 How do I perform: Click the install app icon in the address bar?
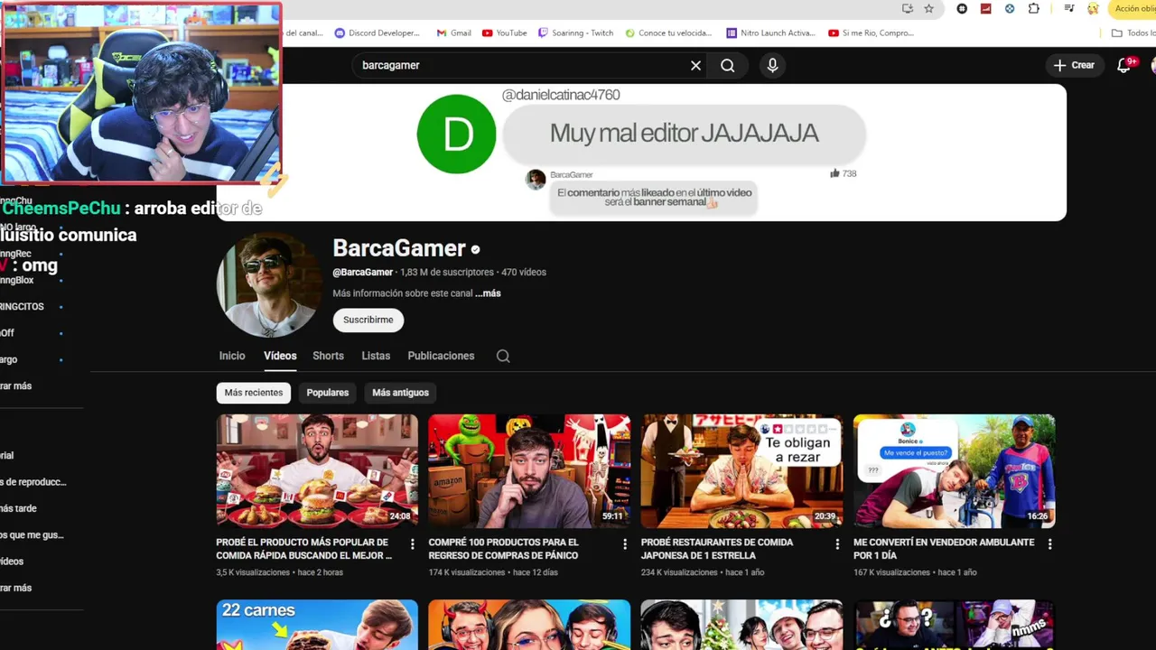click(908, 8)
